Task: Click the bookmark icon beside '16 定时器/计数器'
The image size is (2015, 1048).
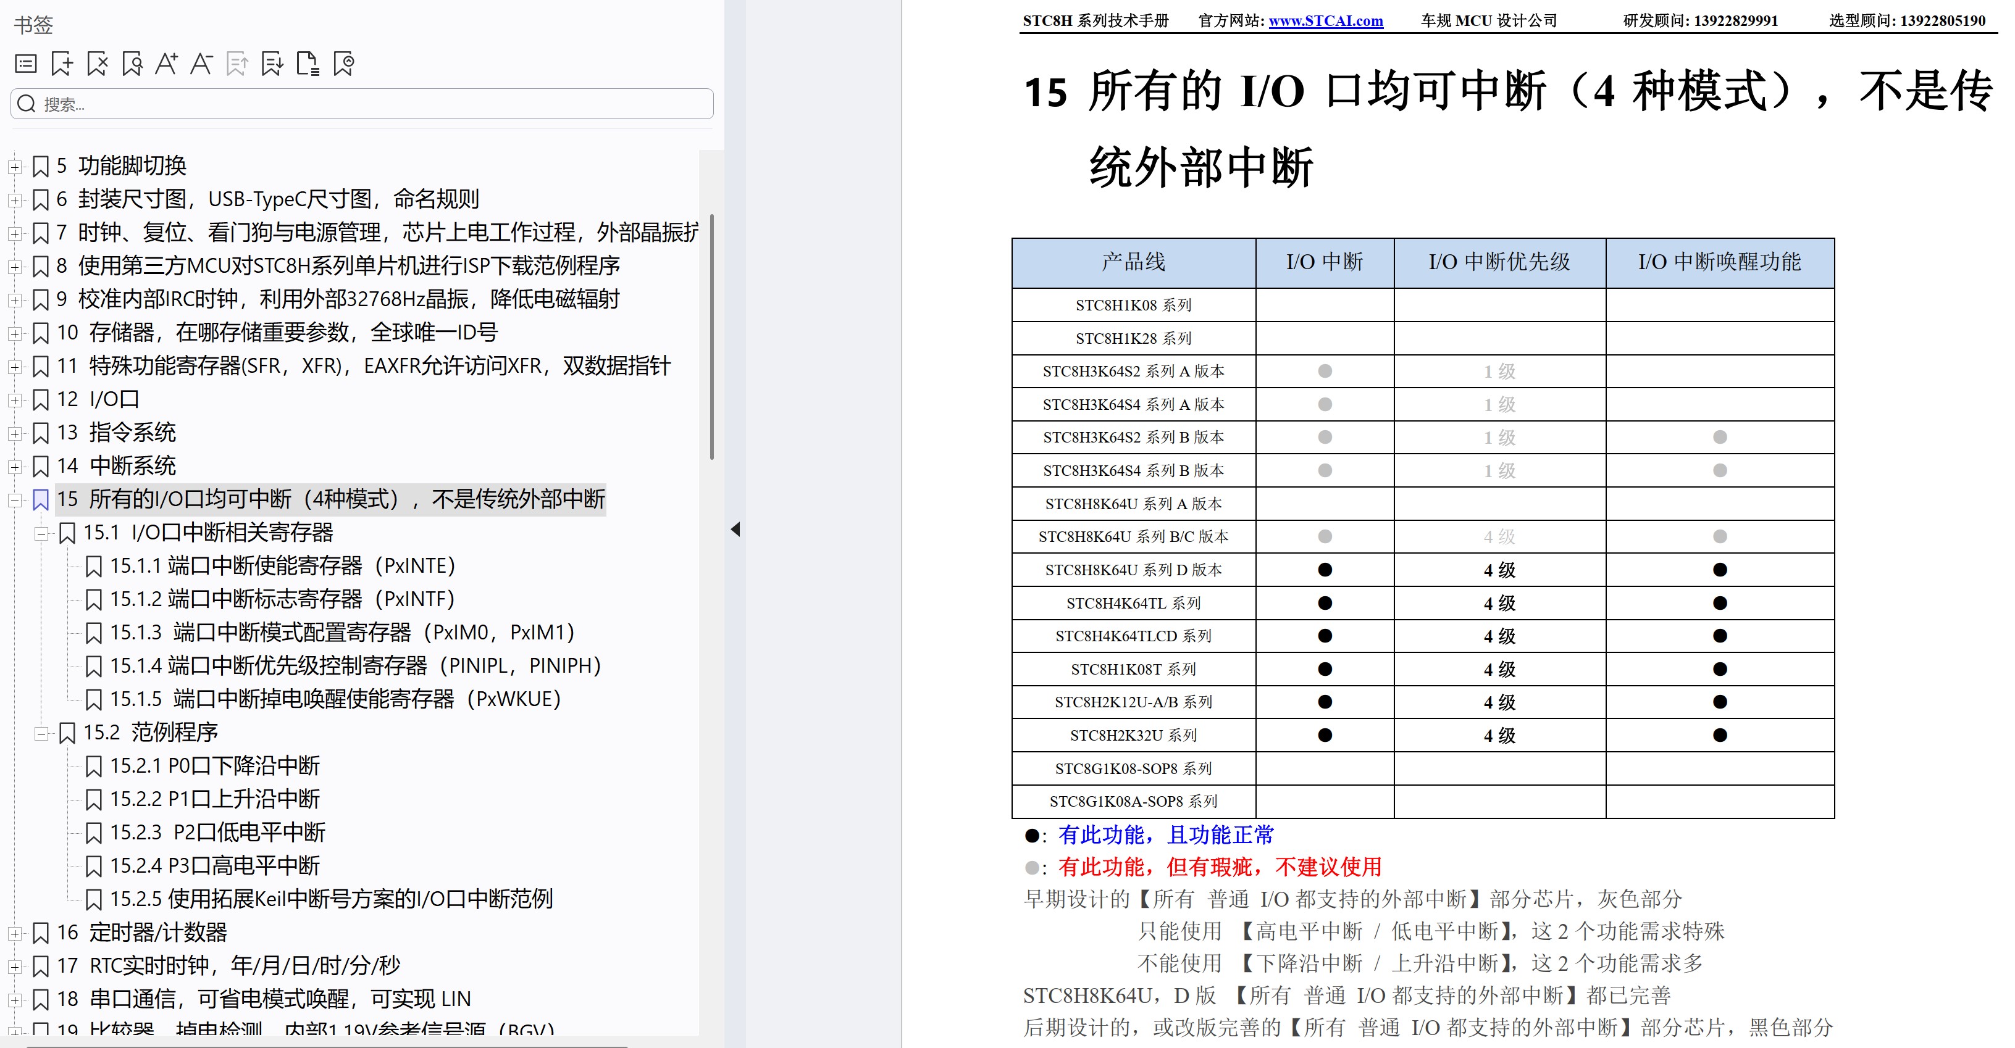Action: coord(41,933)
